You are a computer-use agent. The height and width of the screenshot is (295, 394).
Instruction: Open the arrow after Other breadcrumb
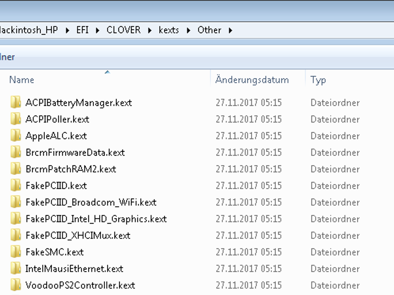pos(231,30)
